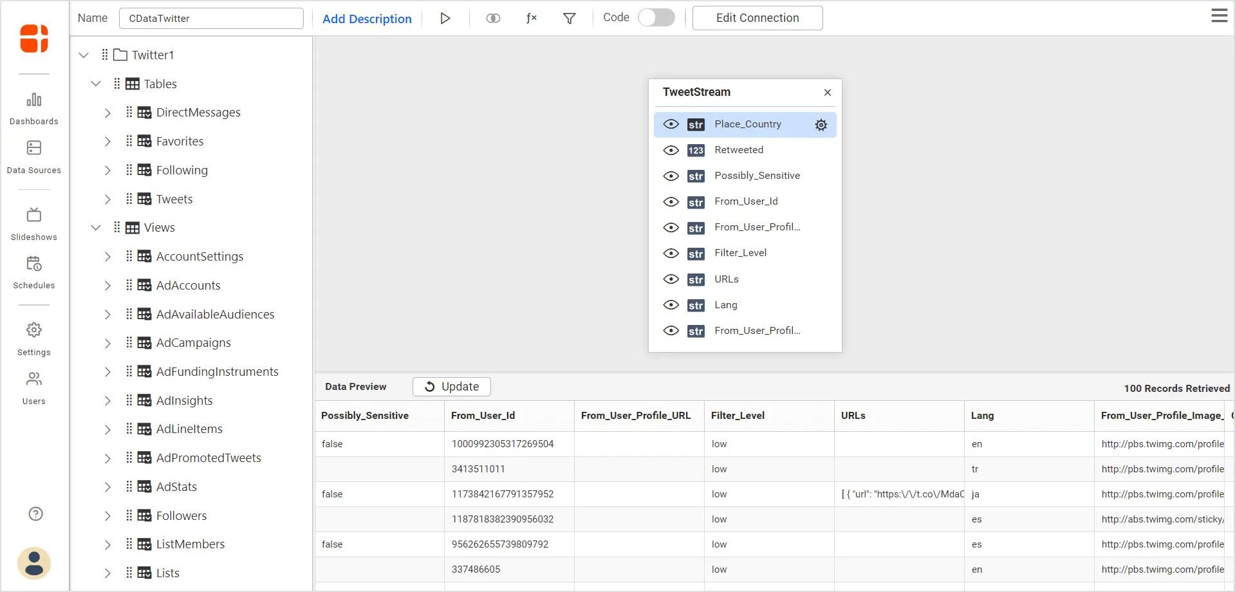The width and height of the screenshot is (1235, 592).
Task: Hide the Lang column via eye icon
Action: pyautogui.click(x=671, y=305)
